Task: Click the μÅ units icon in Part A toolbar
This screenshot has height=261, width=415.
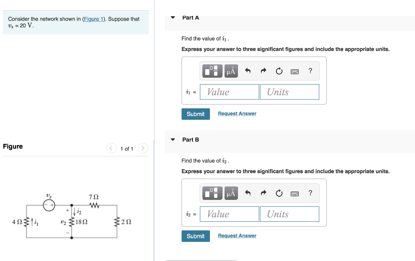Action: pyautogui.click(x=231, y=70)
